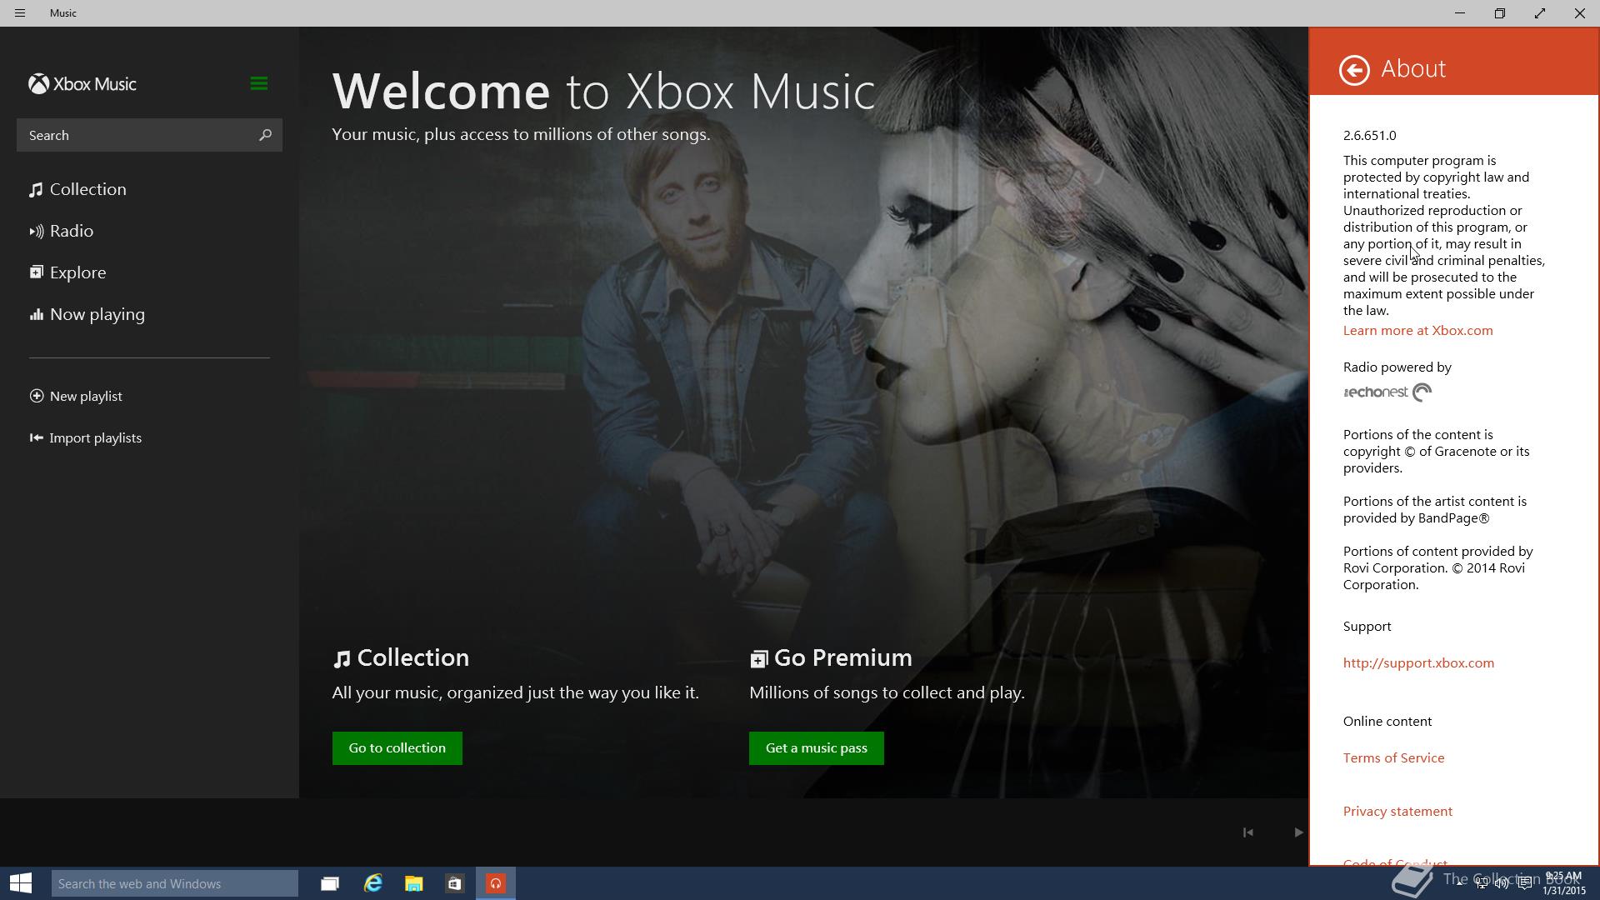Click the Music app taskbar icon
The width and height of the screenshot is (1600, 900).
[496, 883]
